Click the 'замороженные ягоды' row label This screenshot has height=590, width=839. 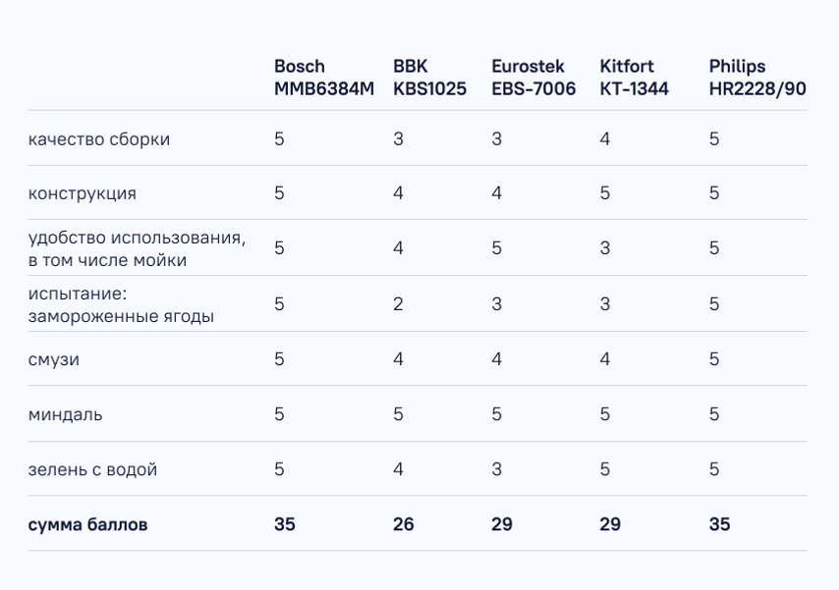[x=121, y=315]
